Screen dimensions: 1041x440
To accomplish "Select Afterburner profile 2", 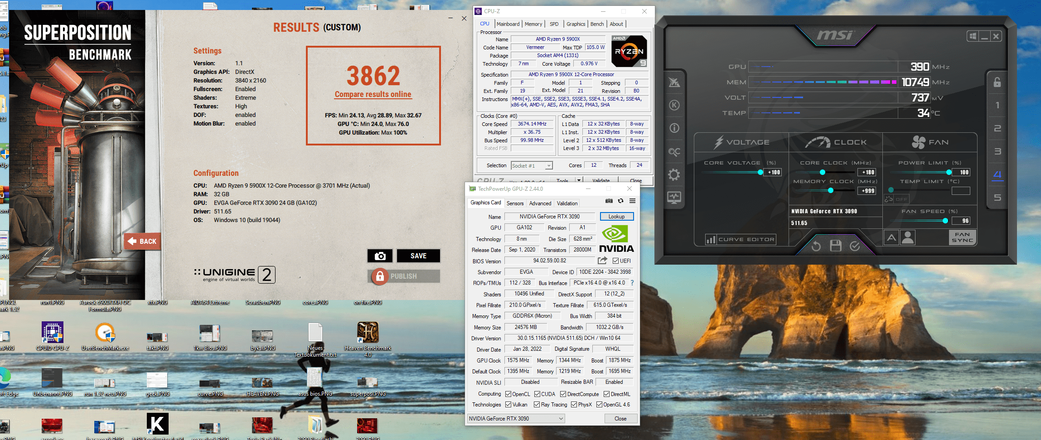I will (997, 128).
